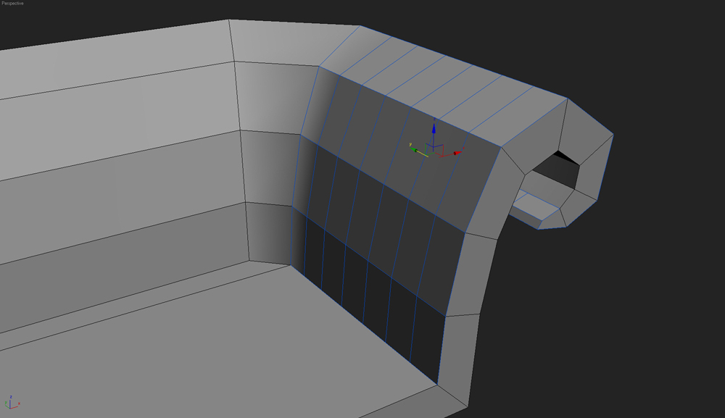
Task: Grab the green Y-axis gizmo arrow
Action: 415,151
